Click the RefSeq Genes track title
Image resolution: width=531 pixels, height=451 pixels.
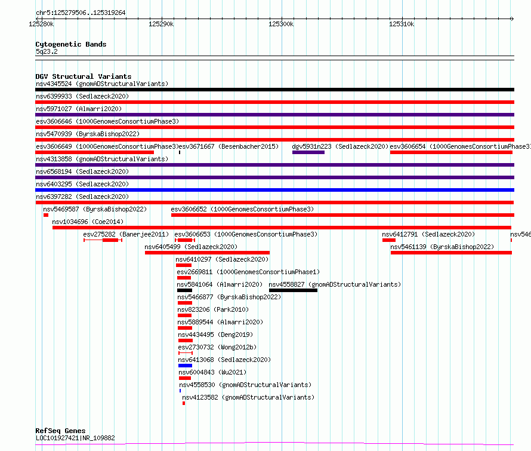tap(60, 431)
